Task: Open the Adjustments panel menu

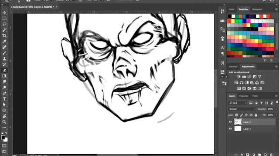Action: pos(276,66)
